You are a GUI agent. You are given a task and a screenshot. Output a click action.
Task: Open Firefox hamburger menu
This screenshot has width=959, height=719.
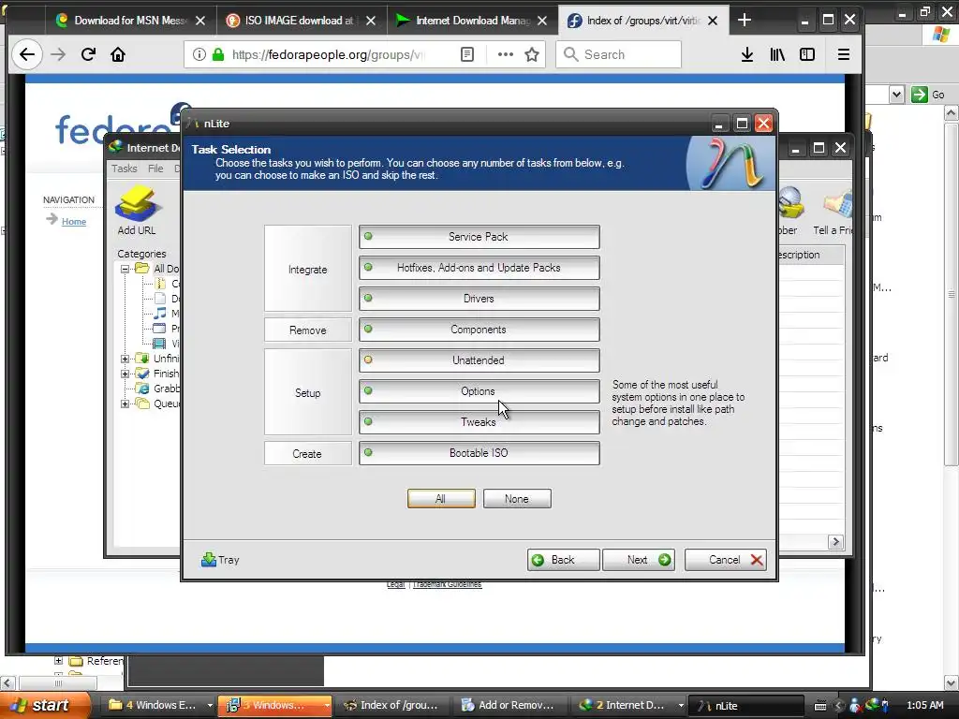tap(844, 54)
